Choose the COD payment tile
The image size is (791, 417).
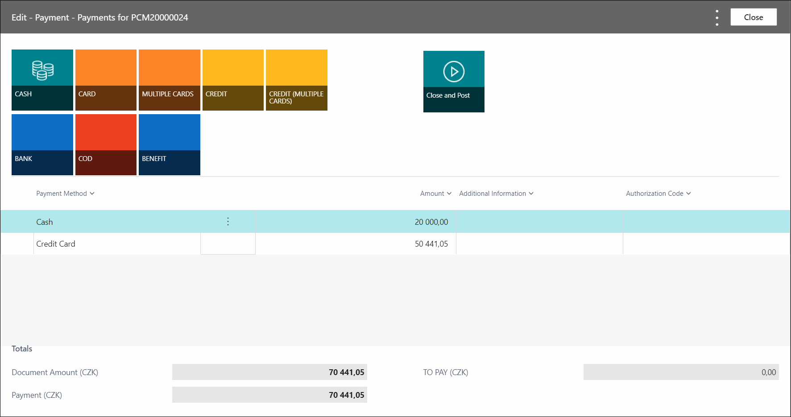pos(106,145)
